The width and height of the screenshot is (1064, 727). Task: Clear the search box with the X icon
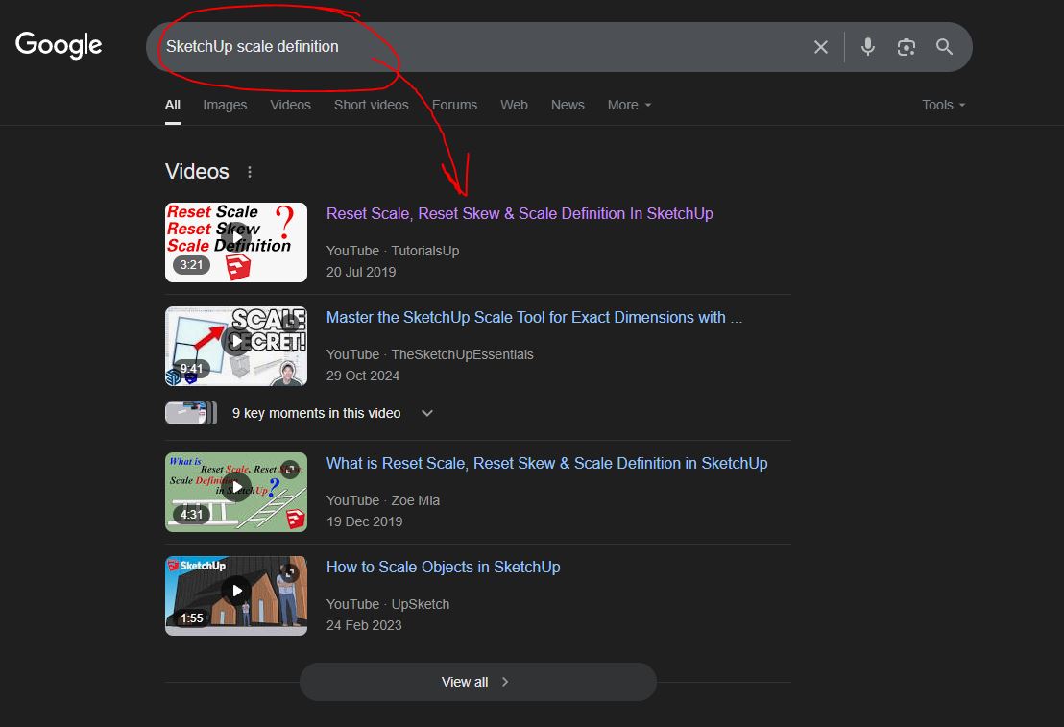pyautogui.click(x=820, y=47)
